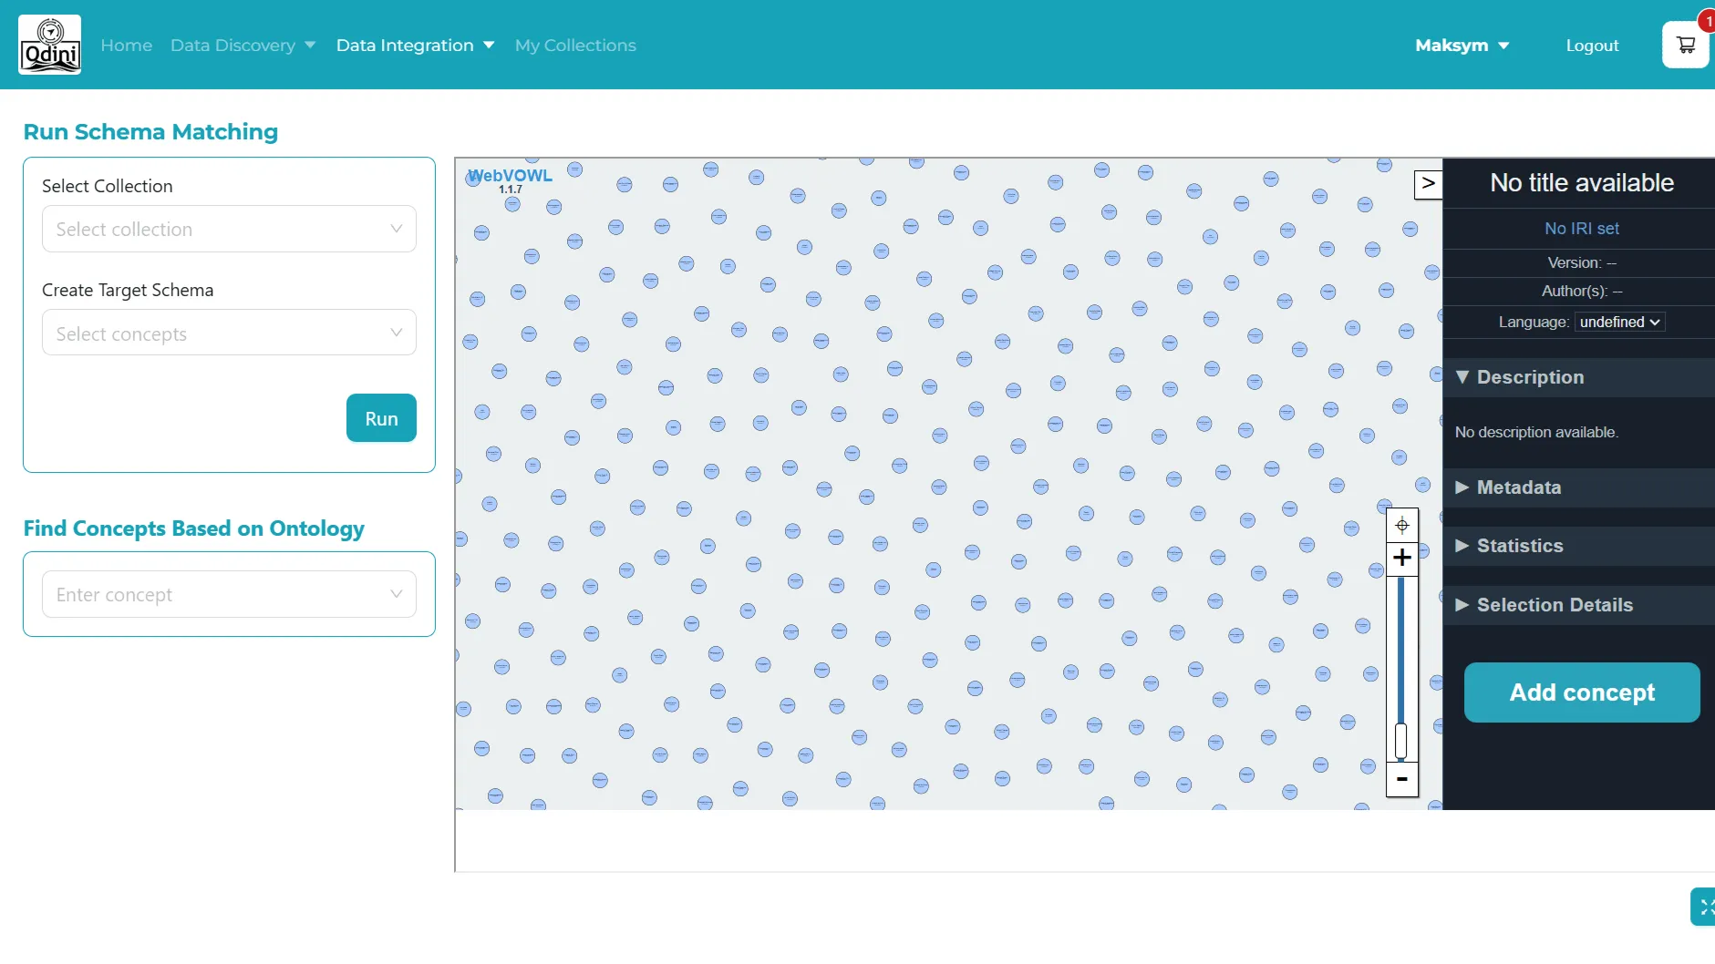Collapse the sidebar with arrow button

click(1428, 184)
